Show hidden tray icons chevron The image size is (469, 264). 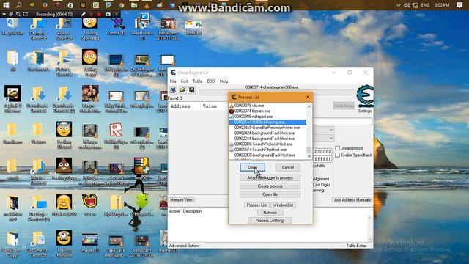click(399, 5)
